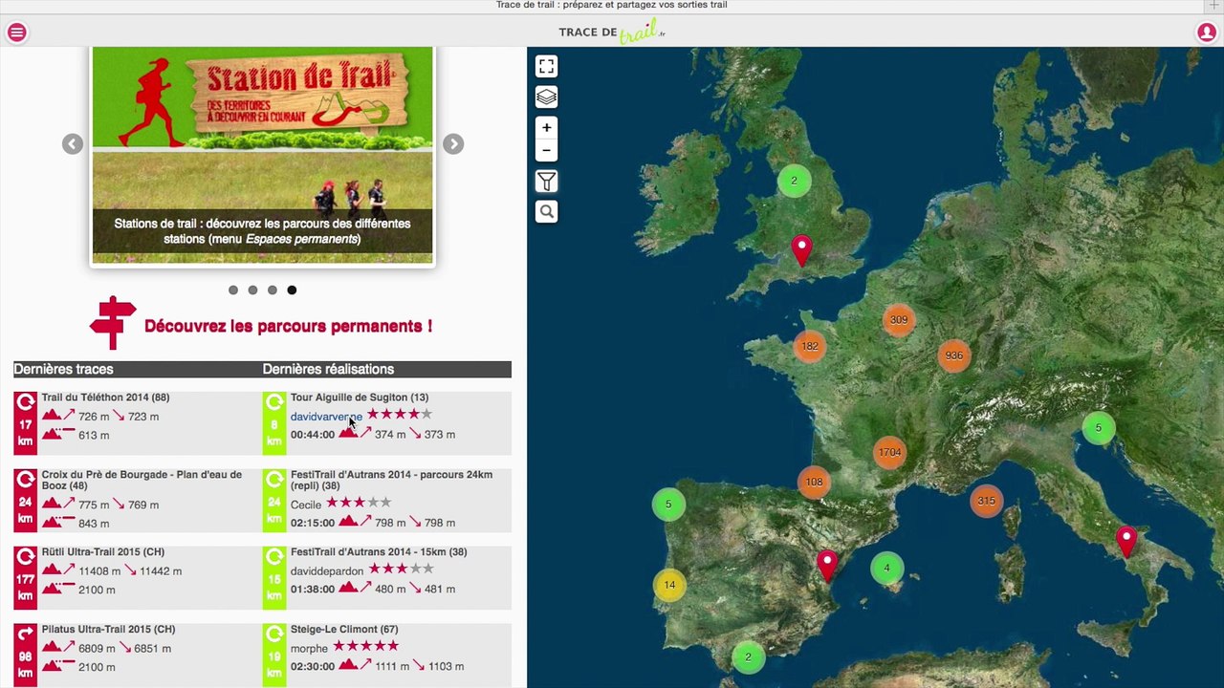Toggle fullscreen map view
Viewport: 1224px width, 688px height.
546,66
